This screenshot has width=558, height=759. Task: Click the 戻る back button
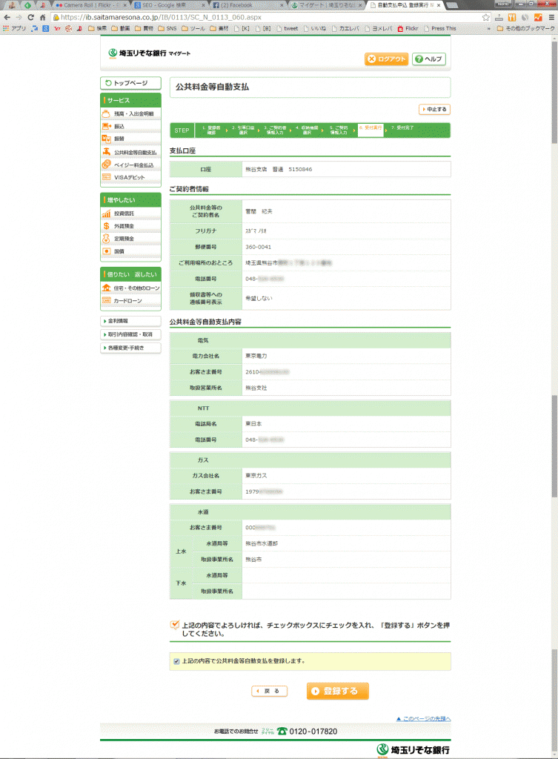(x=269, y=691)
